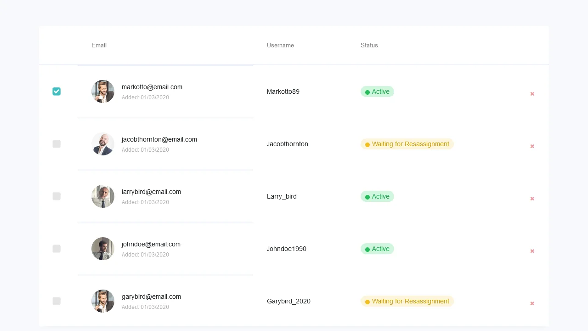This screenshot has height=331, width=588.
Task: Tick the checkbox for johndoe@email.com
Action: (57, 249)
